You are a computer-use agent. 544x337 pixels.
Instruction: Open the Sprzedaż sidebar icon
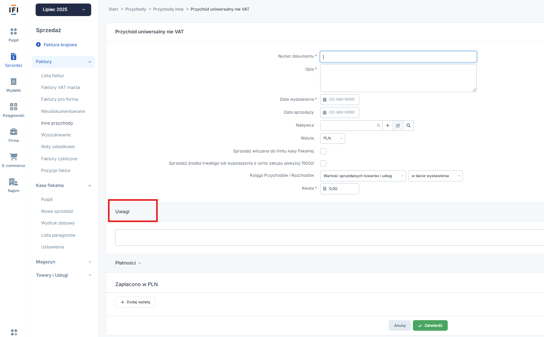[x=14, y=56]
